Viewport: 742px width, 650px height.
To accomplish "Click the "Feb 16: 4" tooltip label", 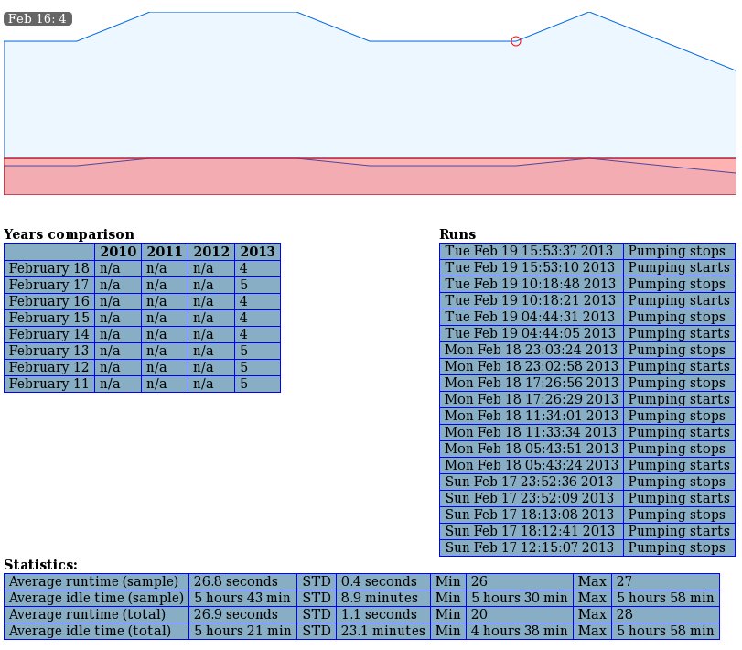I will (38, 18).
